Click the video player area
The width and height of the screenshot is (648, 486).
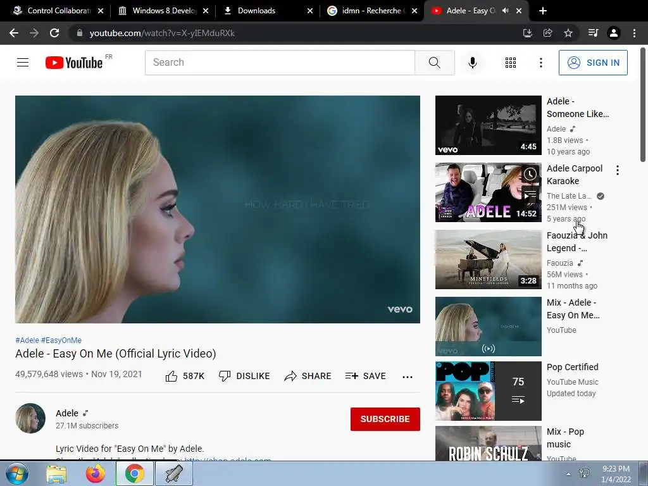[x=218, y=209]
